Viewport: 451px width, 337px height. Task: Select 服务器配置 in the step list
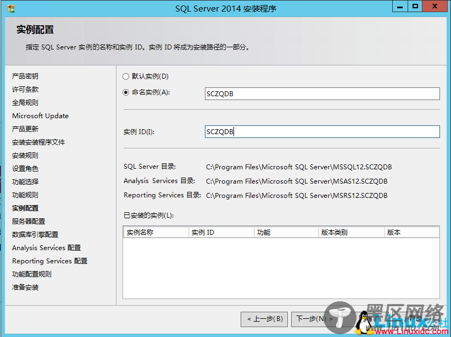(29, 222)
